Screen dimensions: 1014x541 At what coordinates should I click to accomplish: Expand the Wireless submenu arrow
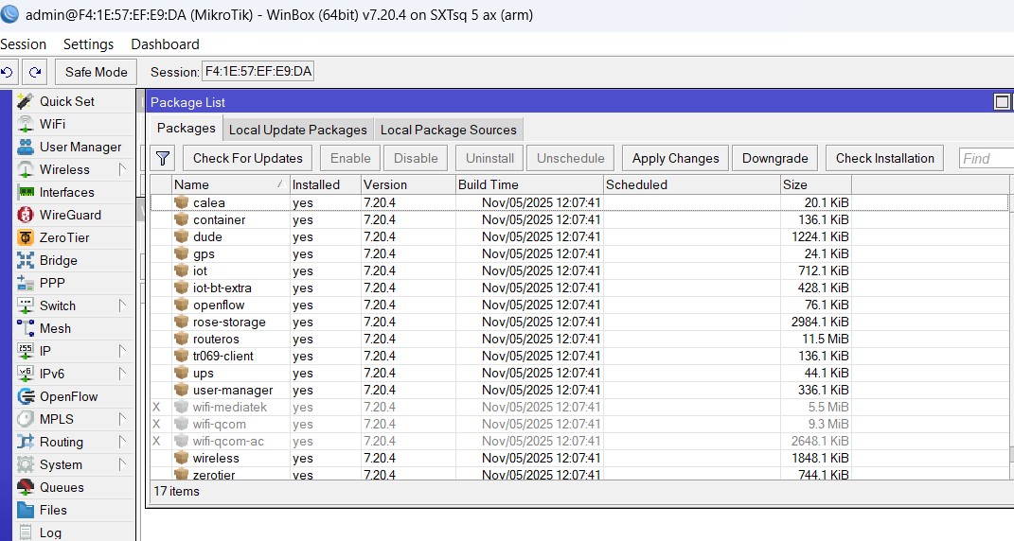tap(122, 169)
